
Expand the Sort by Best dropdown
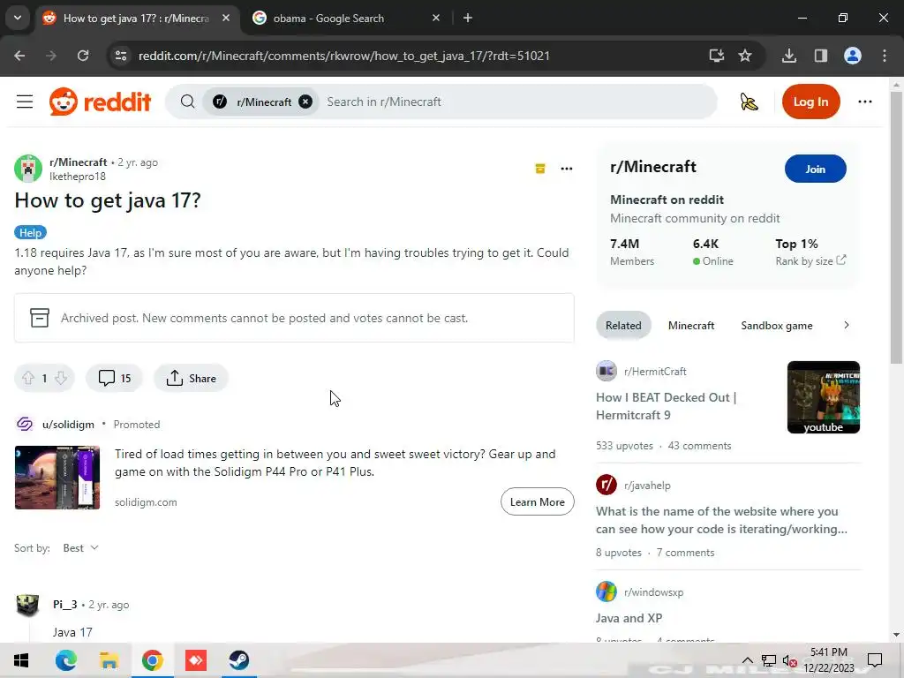tap(80, 547)
